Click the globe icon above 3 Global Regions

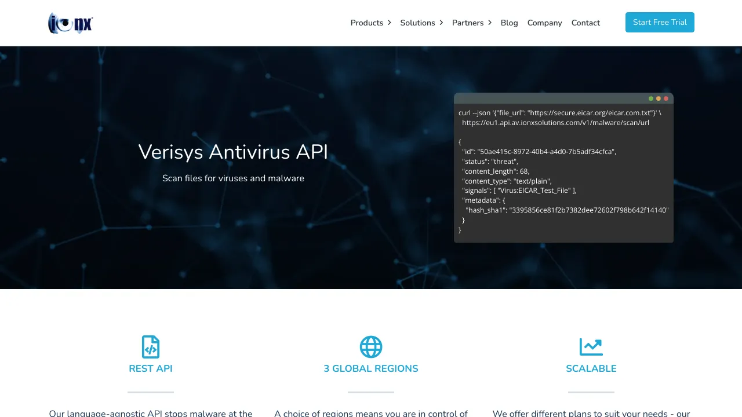tap(371, 347)
